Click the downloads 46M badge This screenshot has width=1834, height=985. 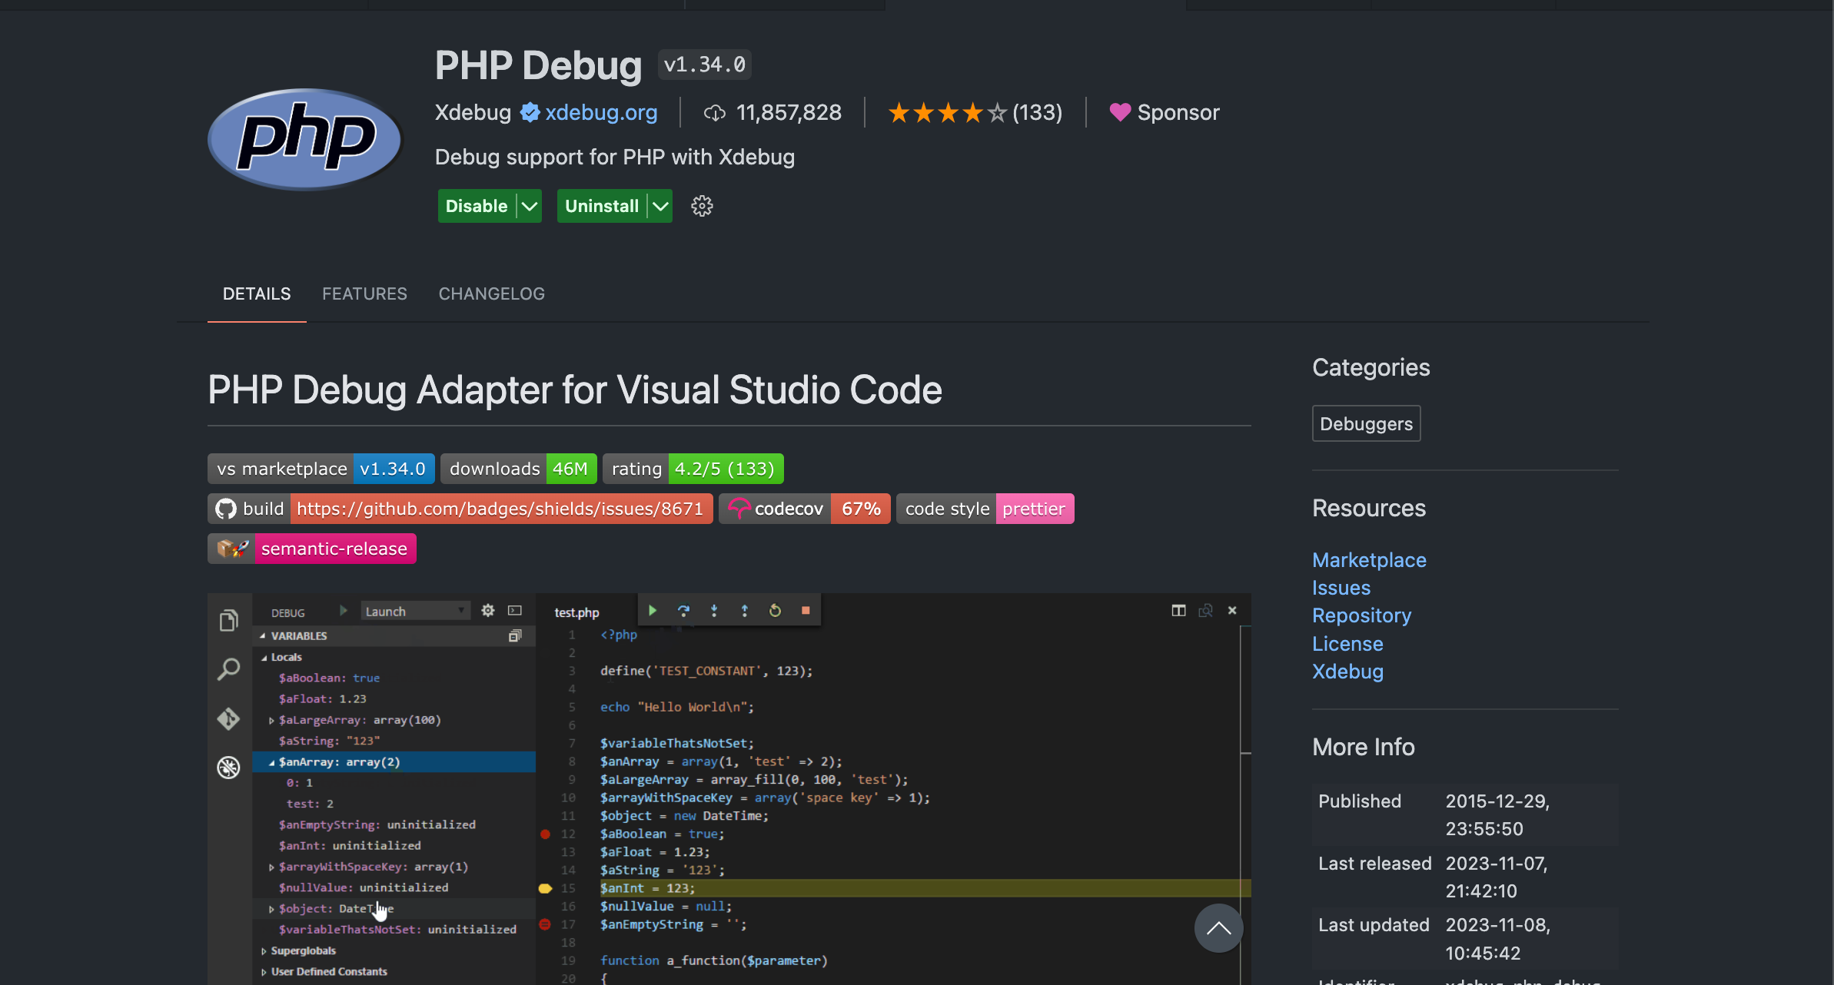click(519, 469)
